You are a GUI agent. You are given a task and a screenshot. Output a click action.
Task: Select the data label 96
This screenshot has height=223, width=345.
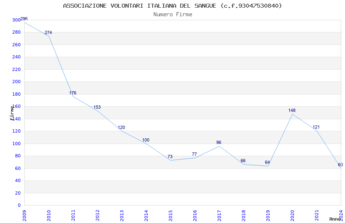[219, 142]
